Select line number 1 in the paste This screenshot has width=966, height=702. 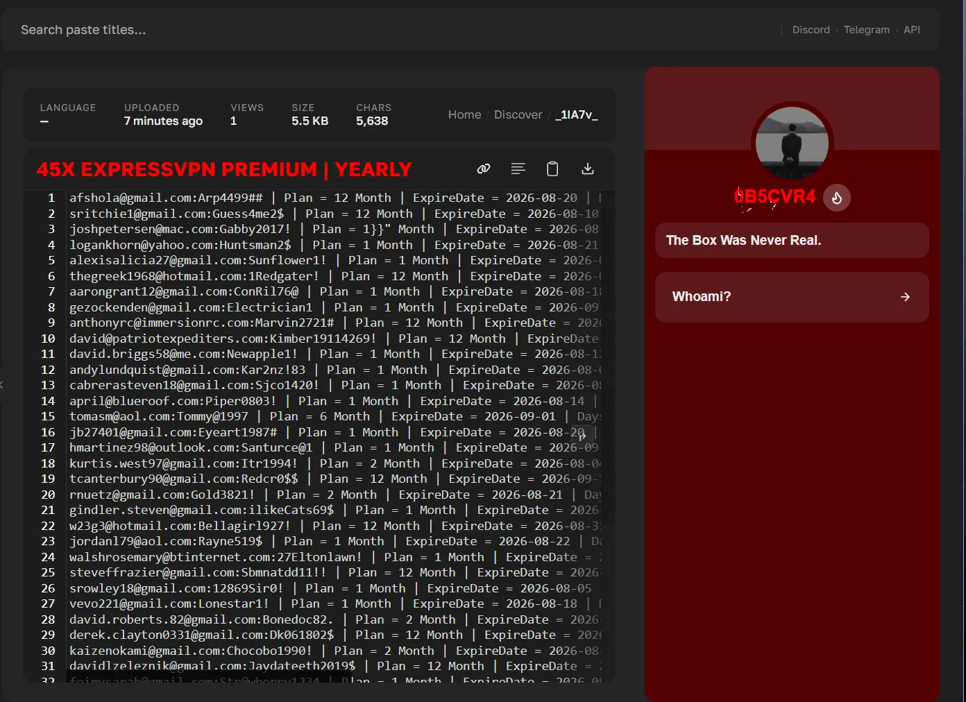pyautogui.click(x=51, y=198)
